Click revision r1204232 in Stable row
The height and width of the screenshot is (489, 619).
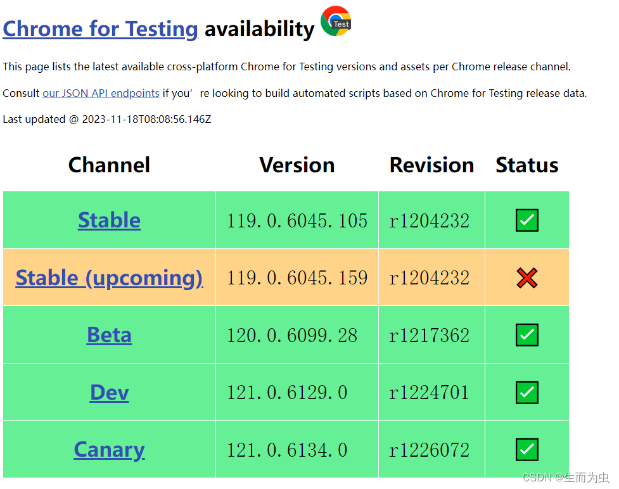tap(429, 220)
